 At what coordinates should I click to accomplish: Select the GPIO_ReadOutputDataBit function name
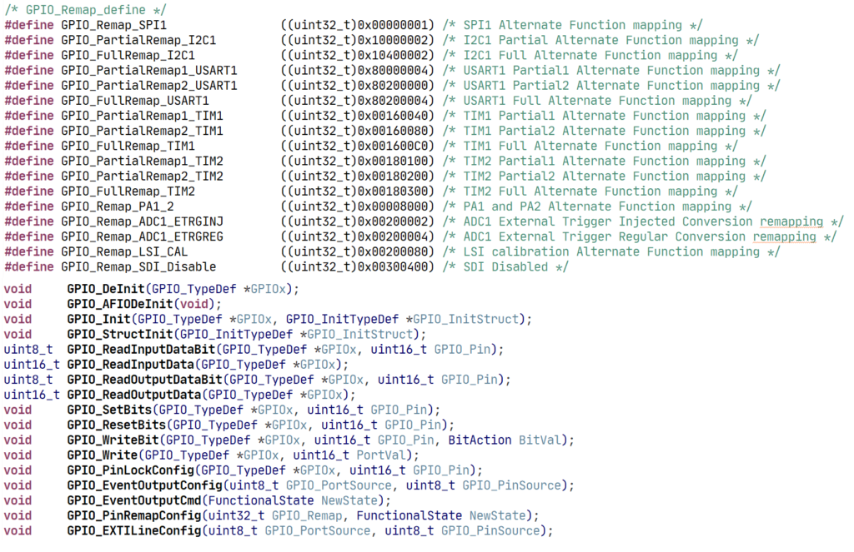(145, 380)
